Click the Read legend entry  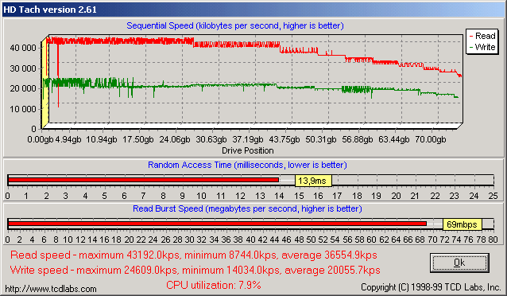[482, 36]
